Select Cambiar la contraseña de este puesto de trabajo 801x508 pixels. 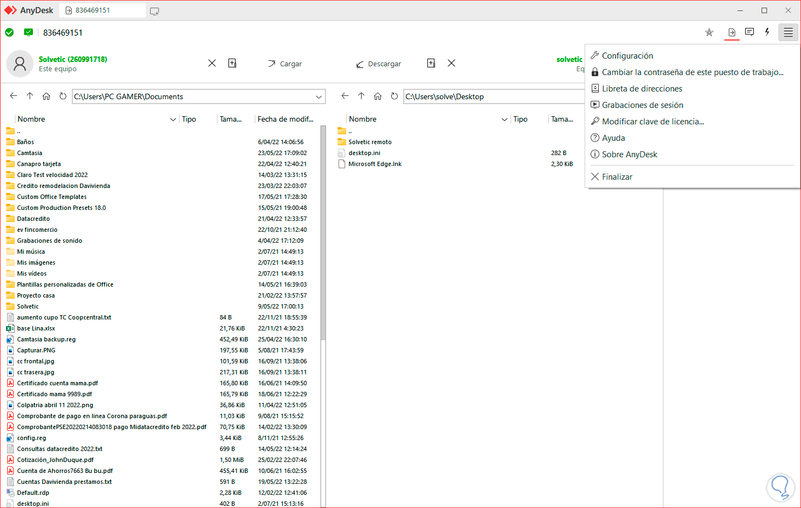(x=693, y=72)
